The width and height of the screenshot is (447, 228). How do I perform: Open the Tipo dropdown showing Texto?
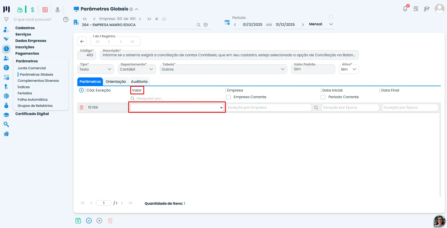point(95,69)
